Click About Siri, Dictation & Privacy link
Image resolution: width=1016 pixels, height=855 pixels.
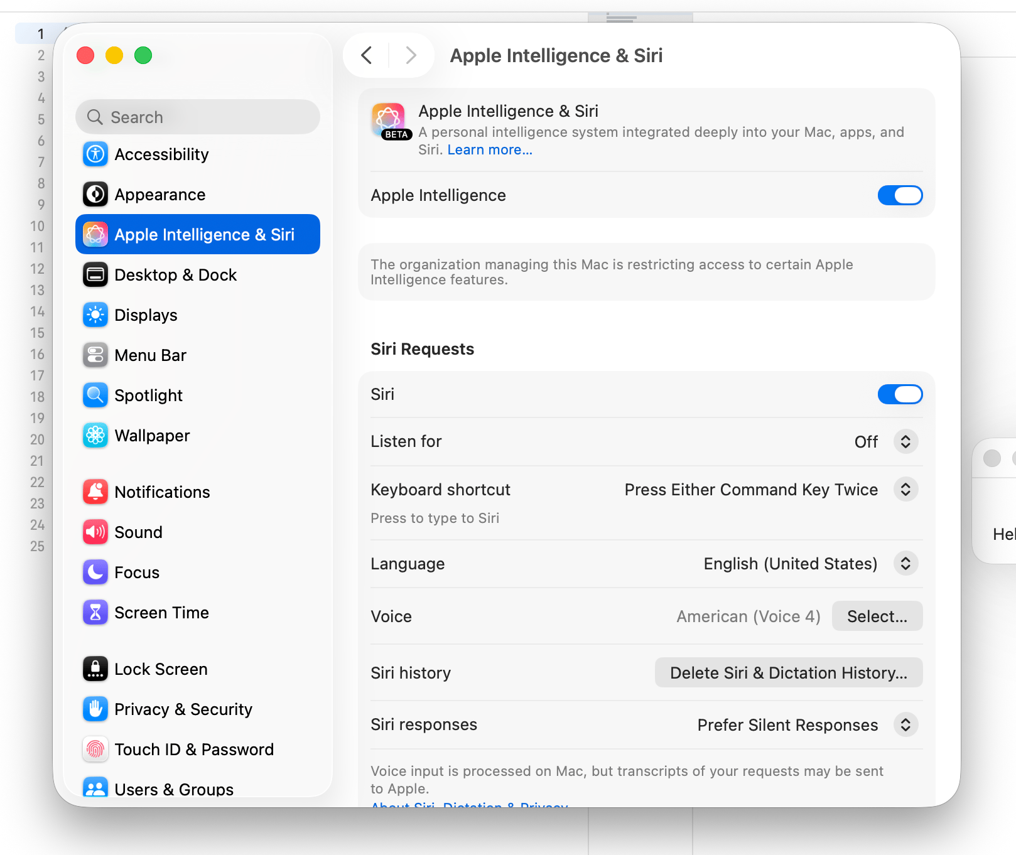tap(469, 804)
